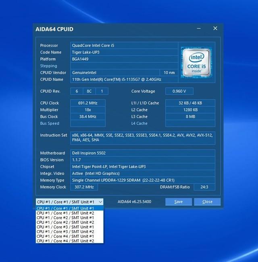Select CPU #1 / Core #1 / SMT Unit #2
This screenshot has width=258, height=262.
coord(70,213)
